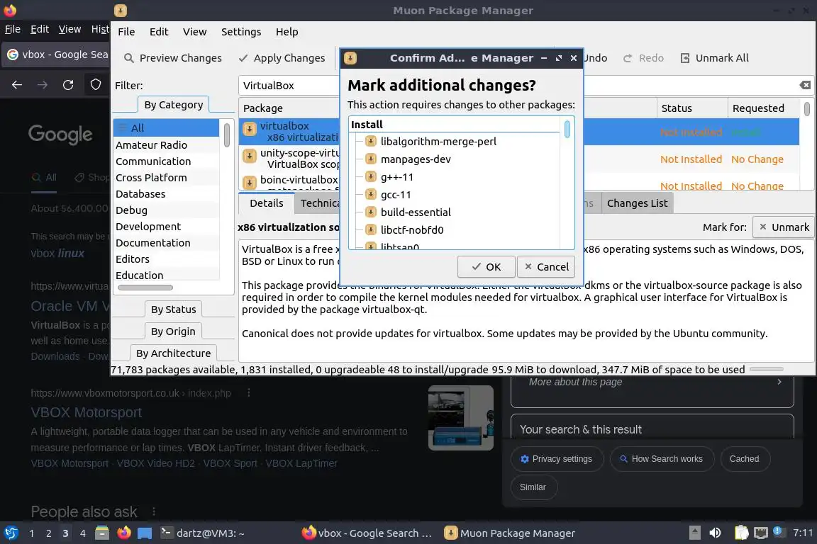Select the All category
The width and height of the screenshot is (817, 544).
166,127
